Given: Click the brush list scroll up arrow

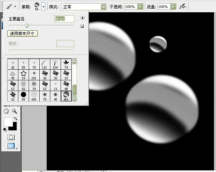Looking at the screenshot, I should tap(74, 62).
